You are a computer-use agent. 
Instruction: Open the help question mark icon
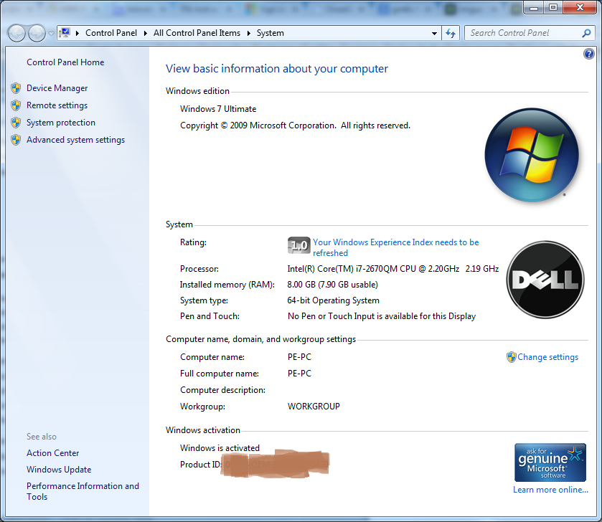pos(588,54)
